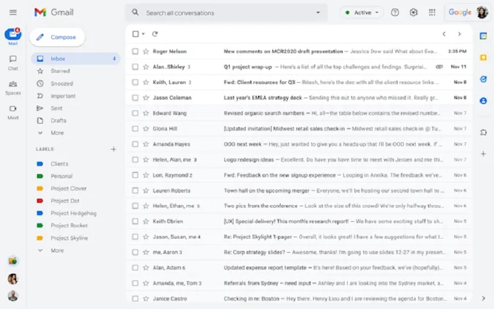Open 'Logo redesign ideas' email
The width and height of the screenshot is (494, 309).
(299, 159)
